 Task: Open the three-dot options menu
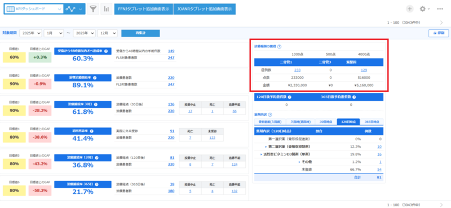point(440,9)
